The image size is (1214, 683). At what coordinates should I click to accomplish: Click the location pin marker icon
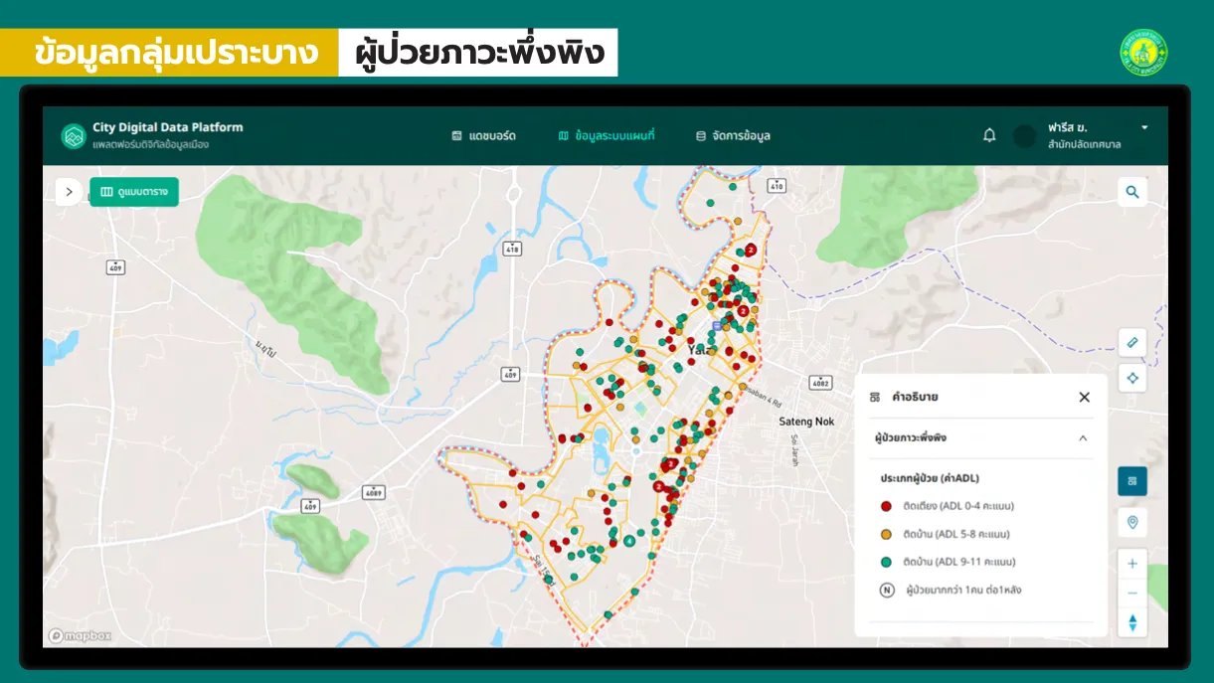point(1131,522)
